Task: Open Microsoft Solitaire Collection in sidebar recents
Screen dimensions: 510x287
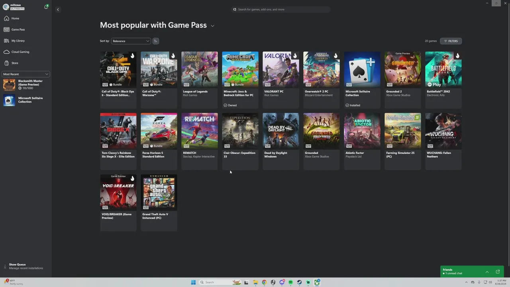Action: click(x=25, y=100)
